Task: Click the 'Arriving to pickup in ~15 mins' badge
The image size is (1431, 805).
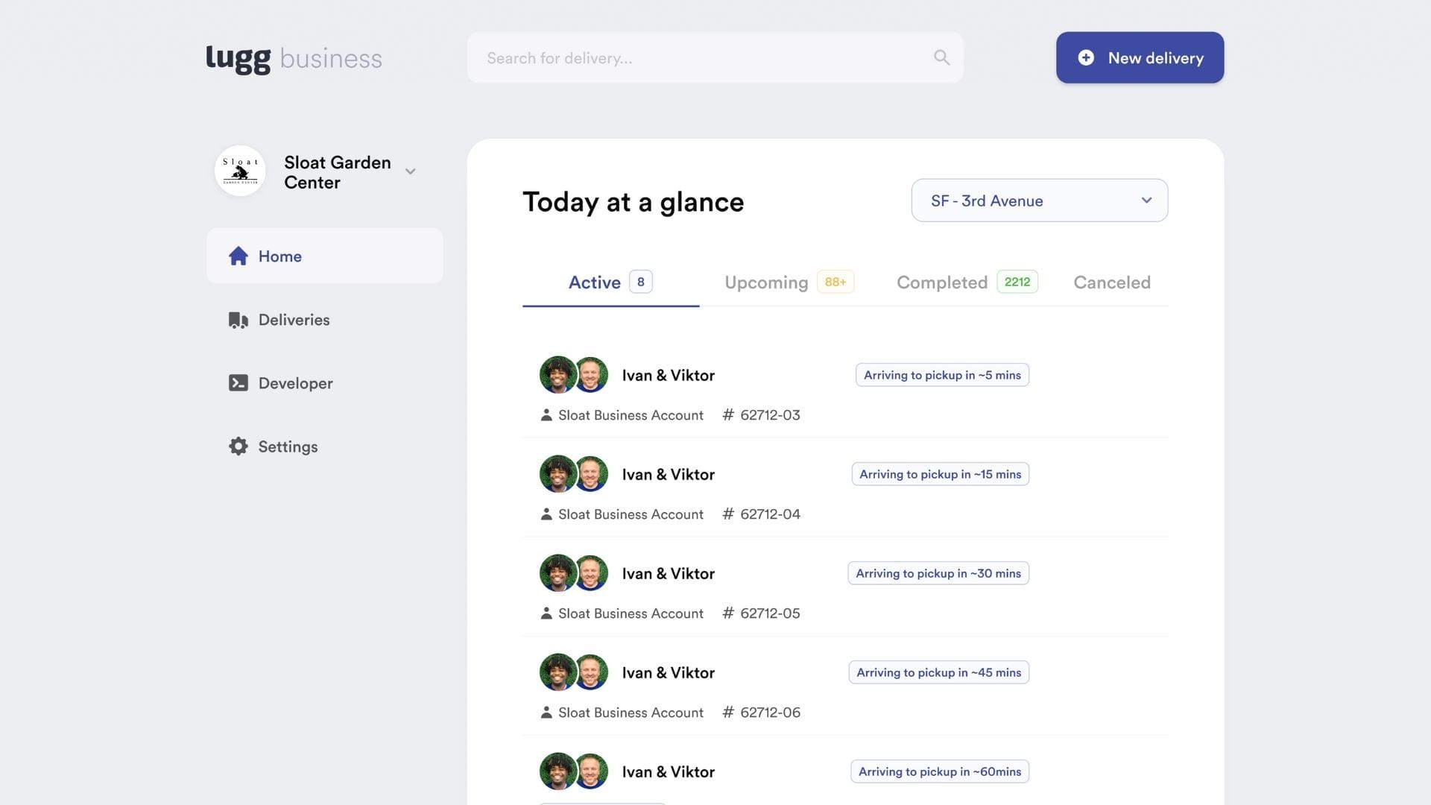Action: pyautogui.click(x=940, y=474)
